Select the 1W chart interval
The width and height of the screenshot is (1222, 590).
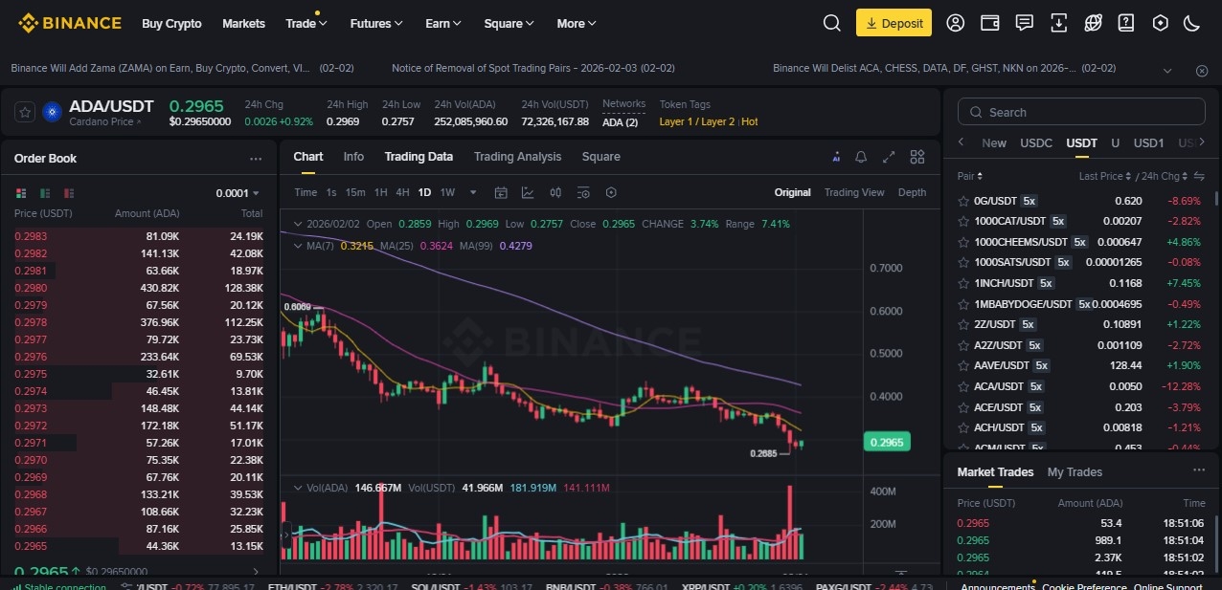click(447, 192)
